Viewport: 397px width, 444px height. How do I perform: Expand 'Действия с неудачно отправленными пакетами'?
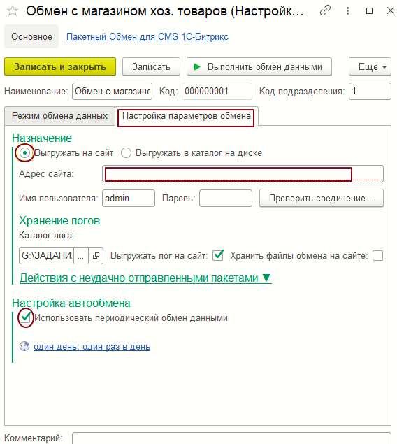[145, 278]
